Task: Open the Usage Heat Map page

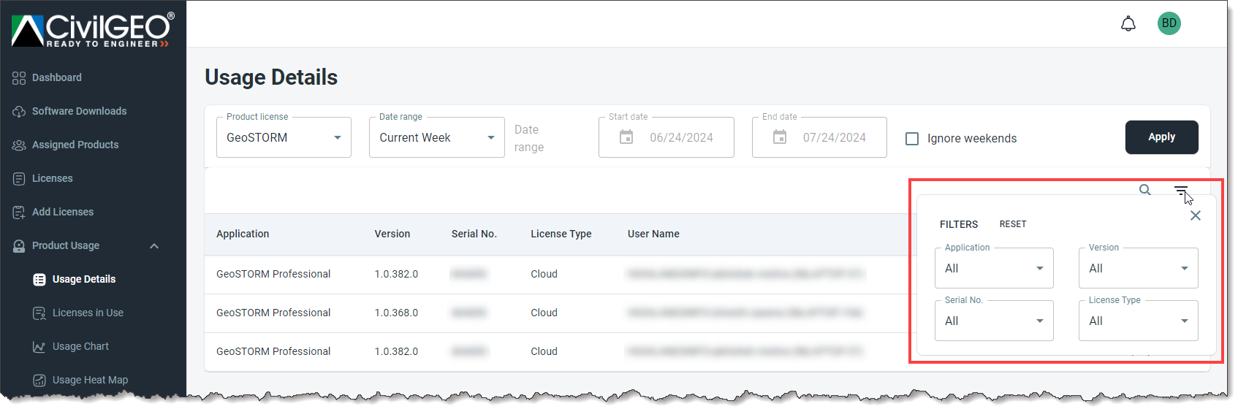Action: [90, 380]
